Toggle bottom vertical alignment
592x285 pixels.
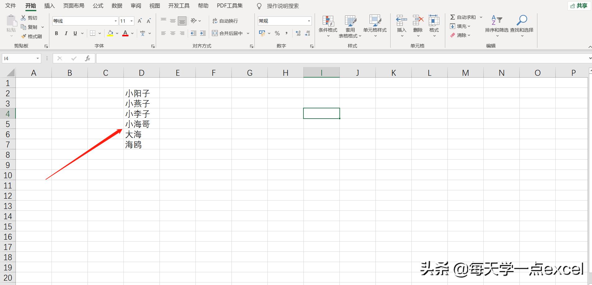(182, 21)
